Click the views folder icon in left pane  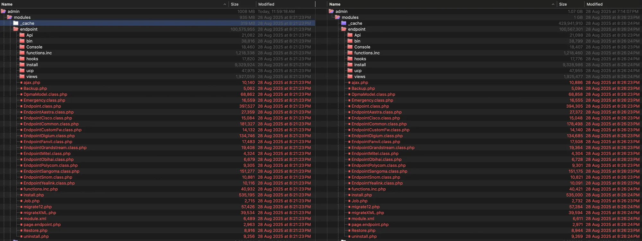tap(22, 76)
